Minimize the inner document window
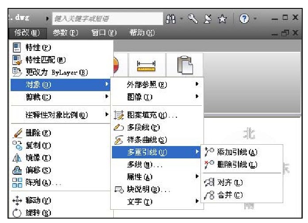 click(275, 35)
